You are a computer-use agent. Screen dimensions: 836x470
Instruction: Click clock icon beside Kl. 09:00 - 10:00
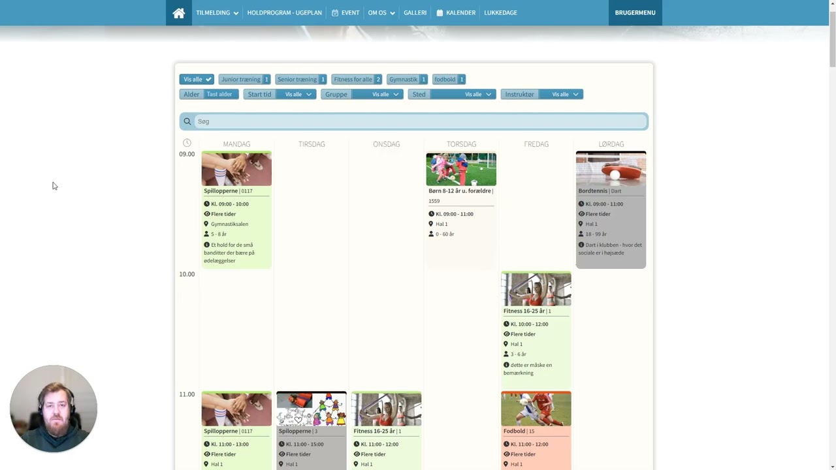(207, 204)
